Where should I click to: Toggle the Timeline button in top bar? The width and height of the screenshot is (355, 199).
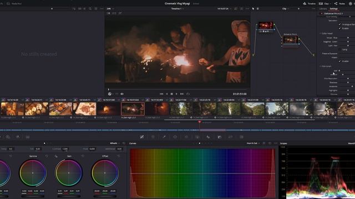click(x=310, y=4)
